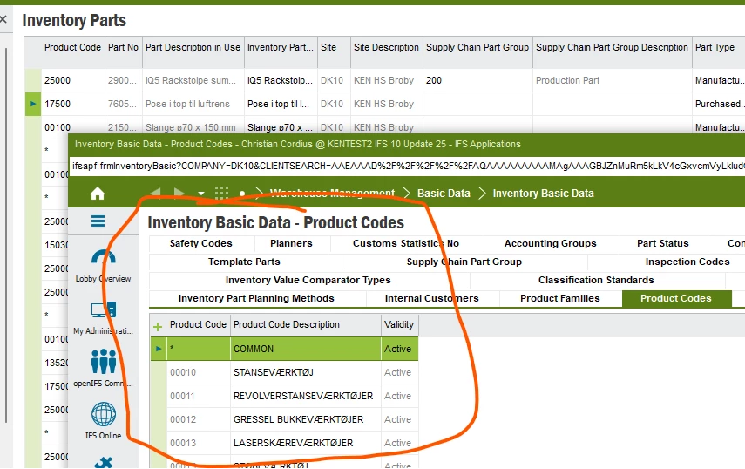Click Warehouse Management breadcrumb link

332,194
